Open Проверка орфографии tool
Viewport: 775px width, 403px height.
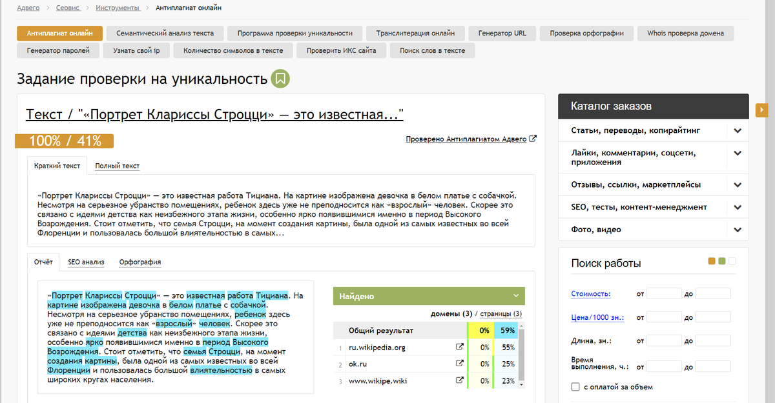(x=586, y=33)
